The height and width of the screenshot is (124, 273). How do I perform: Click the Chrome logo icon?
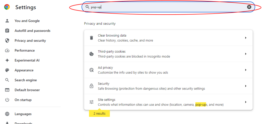7,7
